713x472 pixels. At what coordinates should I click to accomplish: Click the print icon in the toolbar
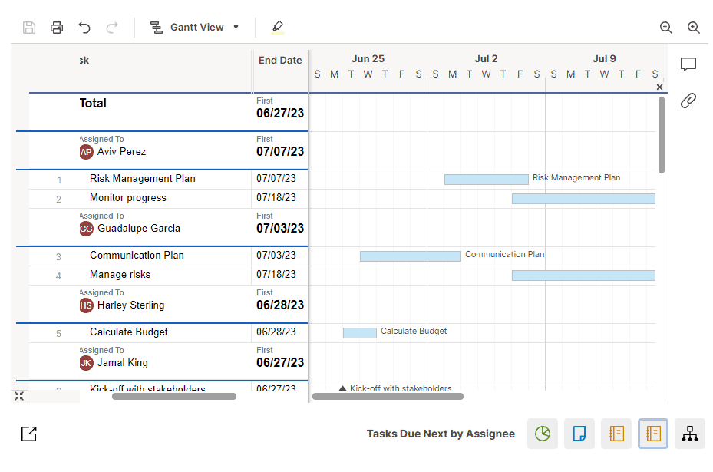(57, 28)
